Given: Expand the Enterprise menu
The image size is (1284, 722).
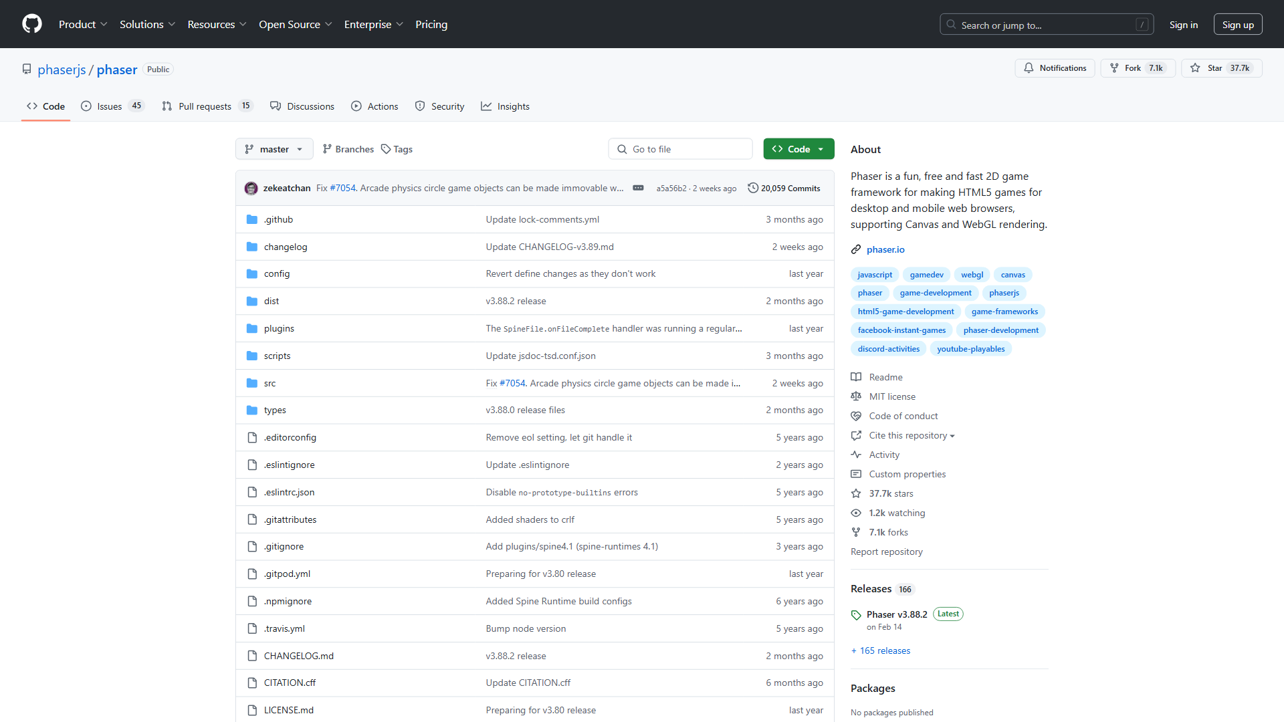Looking at the screenshot, I should [x=373, y=25].
